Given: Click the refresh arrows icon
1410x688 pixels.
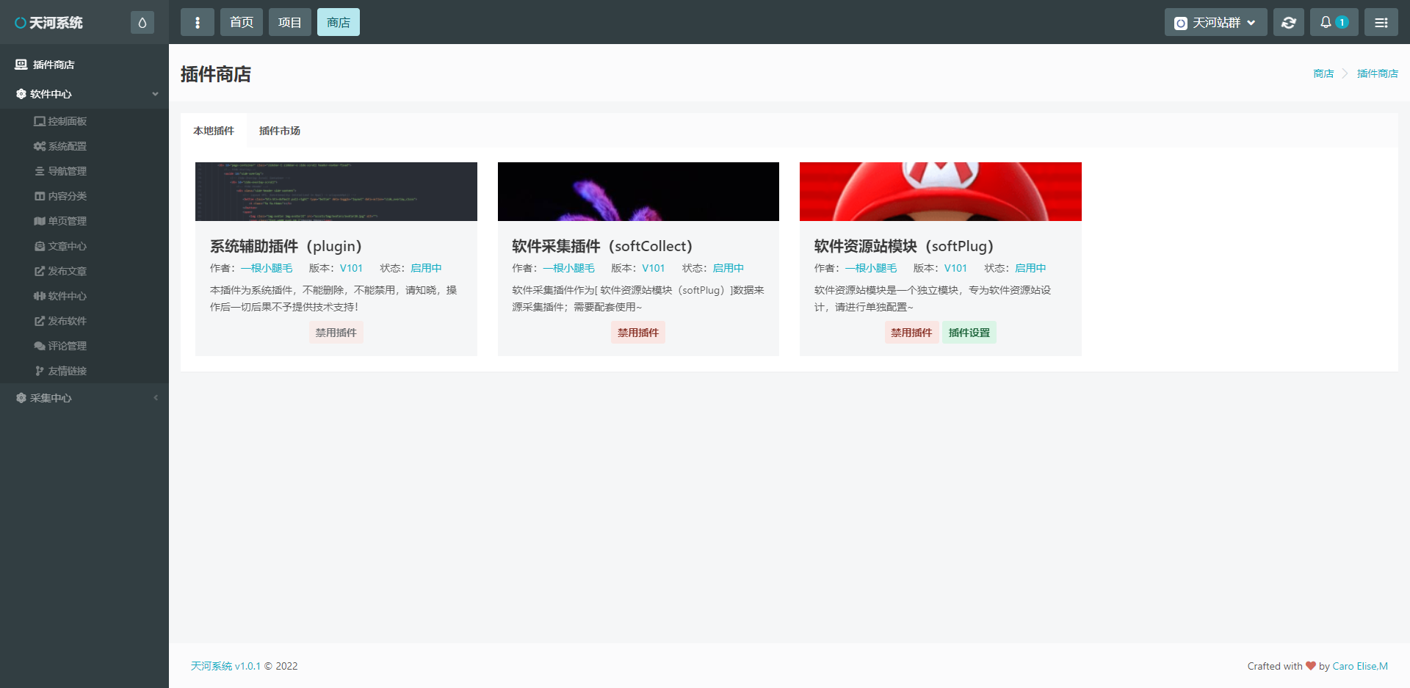Looking at the screenshot, I should pos(1288,23).
